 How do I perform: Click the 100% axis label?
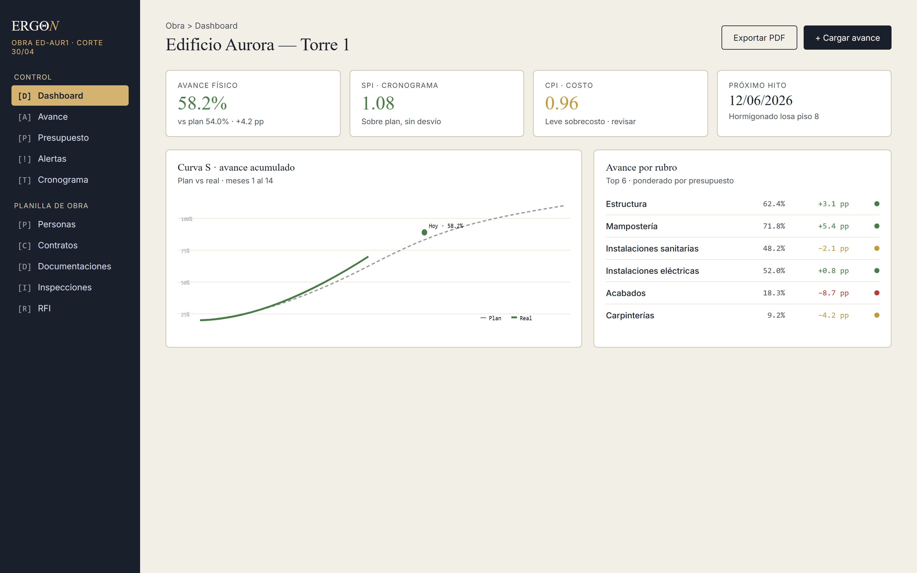[x=187, y=219]
